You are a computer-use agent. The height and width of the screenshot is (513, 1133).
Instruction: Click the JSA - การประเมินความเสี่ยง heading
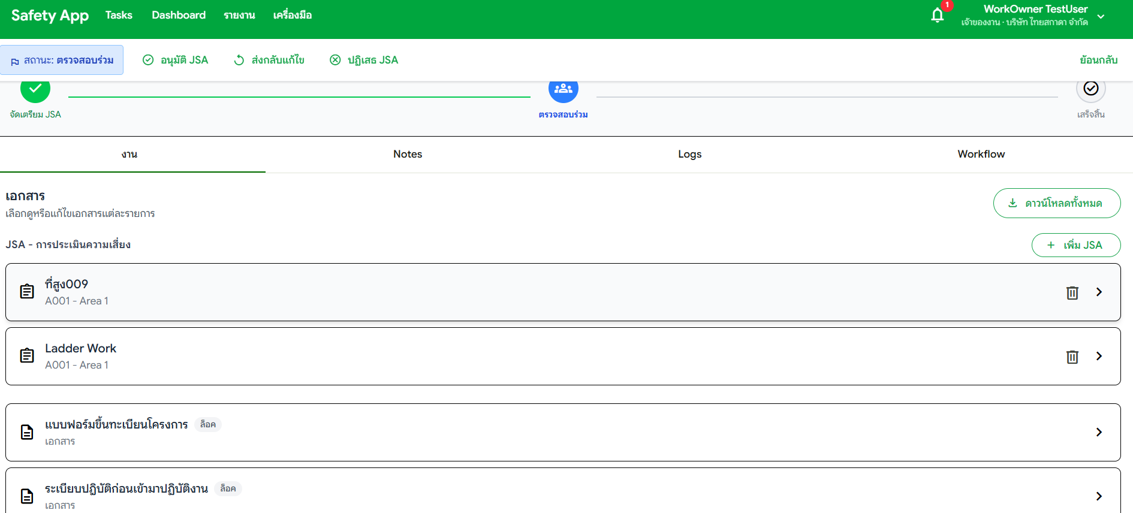coord(68,245)
